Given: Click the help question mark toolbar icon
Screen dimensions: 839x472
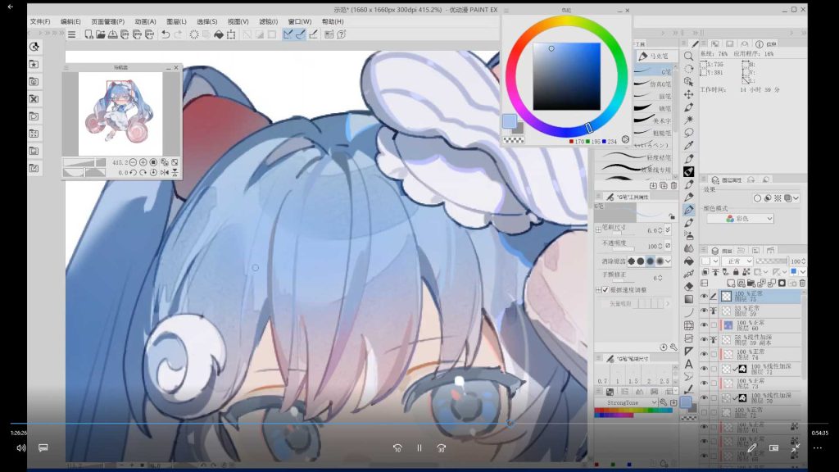Looking at the screenshot, I should coord(342,34).
